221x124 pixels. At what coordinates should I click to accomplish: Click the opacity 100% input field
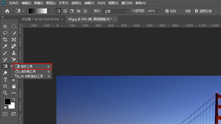coord(152,11)
